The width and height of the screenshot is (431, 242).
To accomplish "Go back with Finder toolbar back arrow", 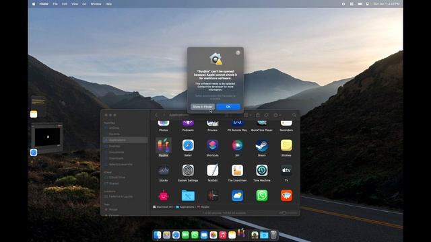I will (156, 115).
